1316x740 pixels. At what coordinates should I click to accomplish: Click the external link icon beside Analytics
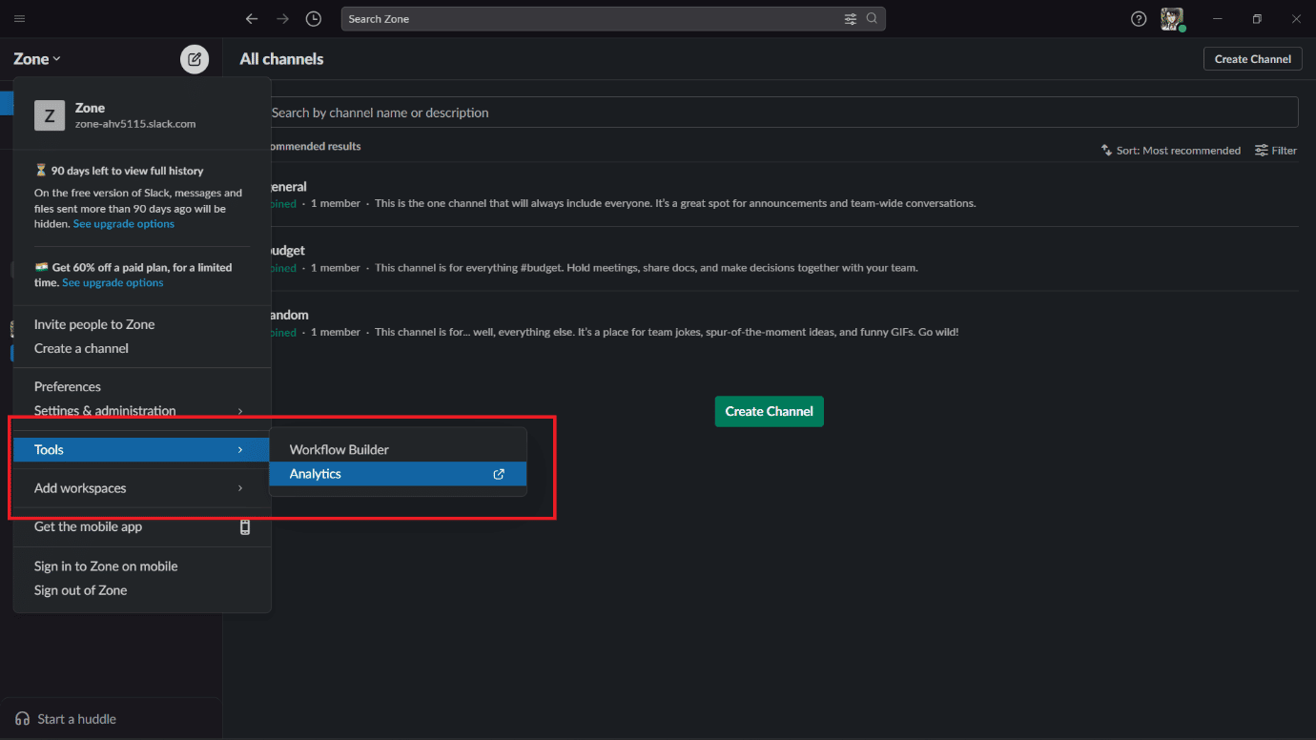click(499, 474)
